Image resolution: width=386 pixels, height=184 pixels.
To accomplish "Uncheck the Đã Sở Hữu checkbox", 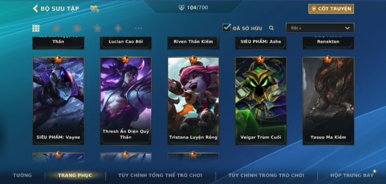I will point(226,28).
